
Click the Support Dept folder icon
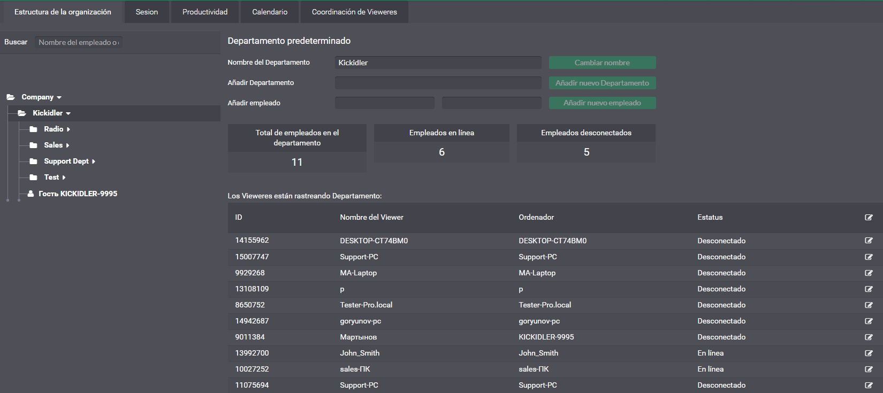[33, 161]
